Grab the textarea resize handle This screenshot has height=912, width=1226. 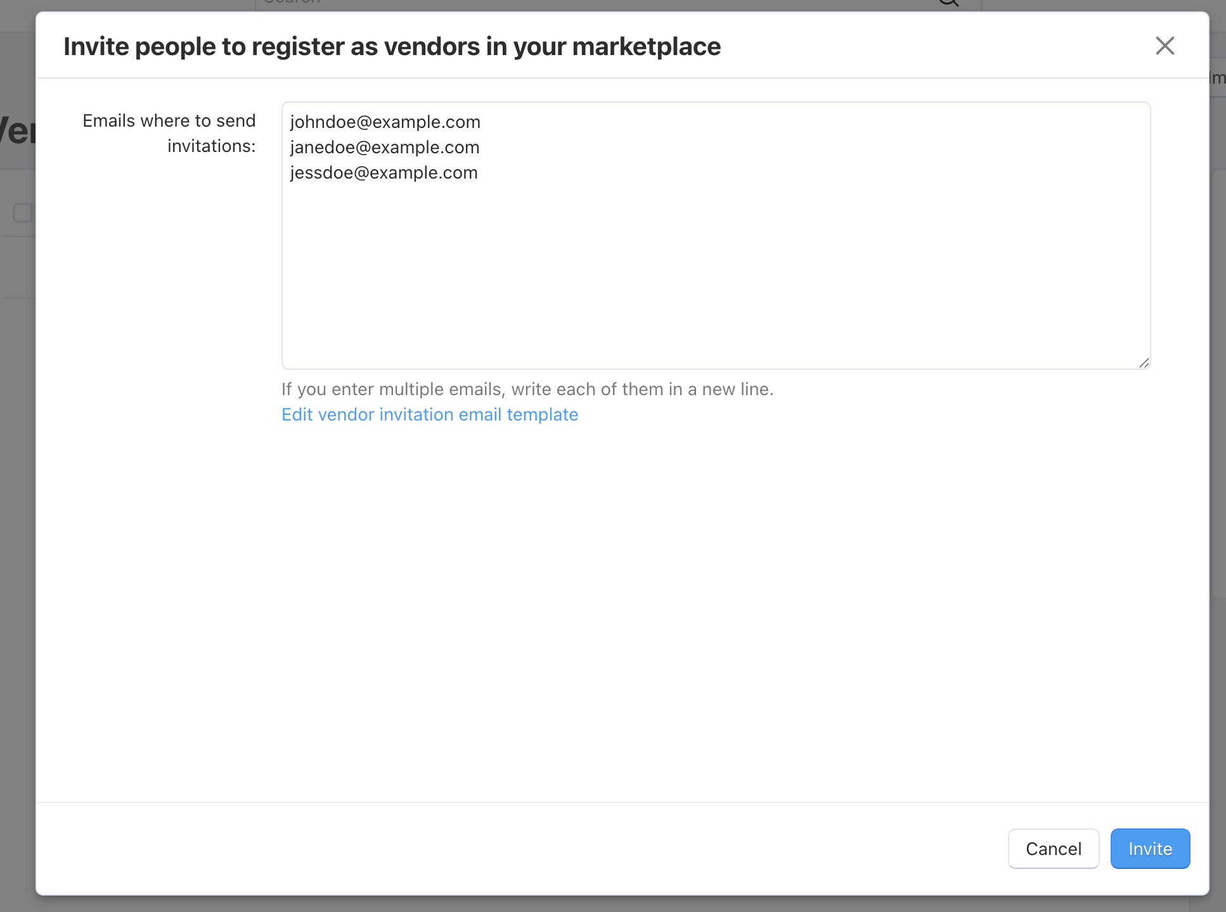(x=1144, y=363)
